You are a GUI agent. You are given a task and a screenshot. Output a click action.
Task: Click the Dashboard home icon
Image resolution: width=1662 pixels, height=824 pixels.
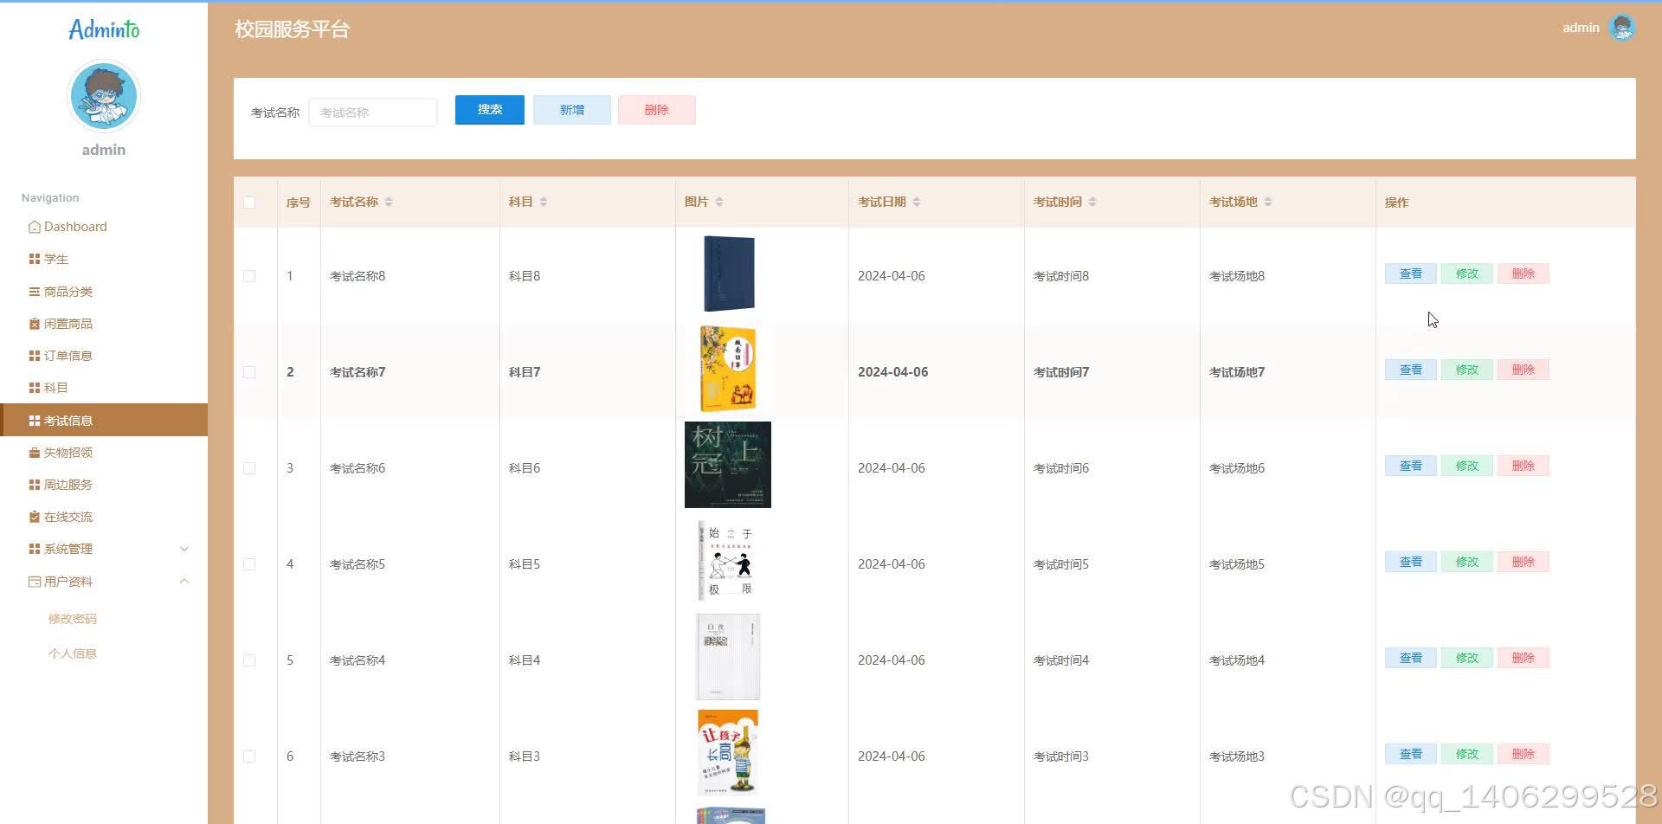pyautogui.click(x=35, y=227)
